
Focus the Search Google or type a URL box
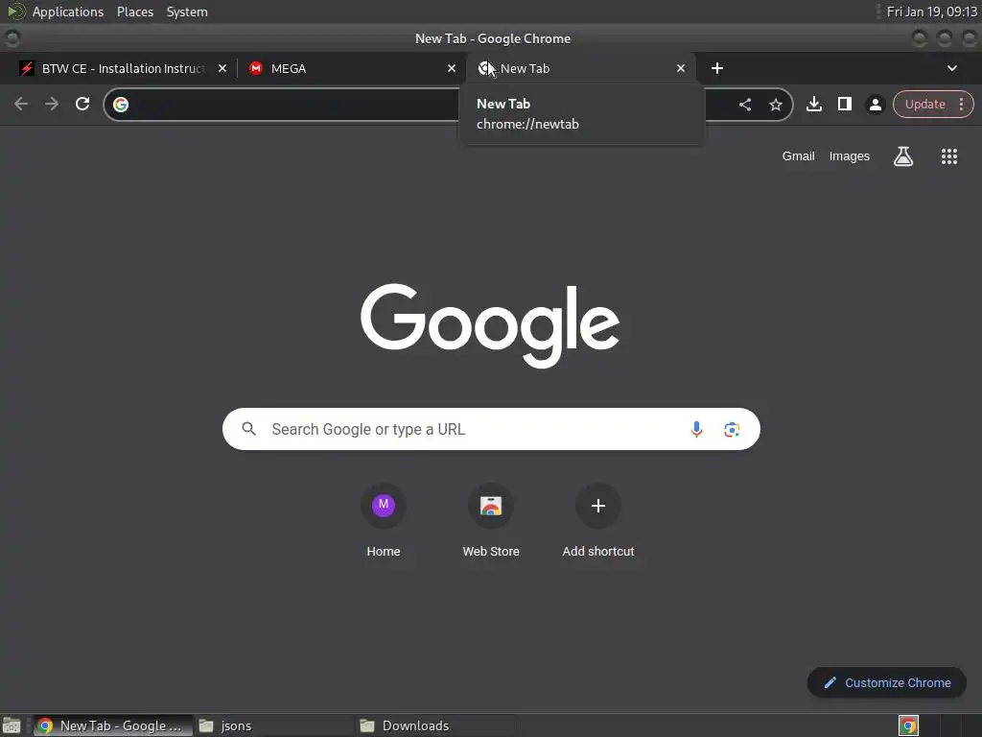click(x=491, y=429)
